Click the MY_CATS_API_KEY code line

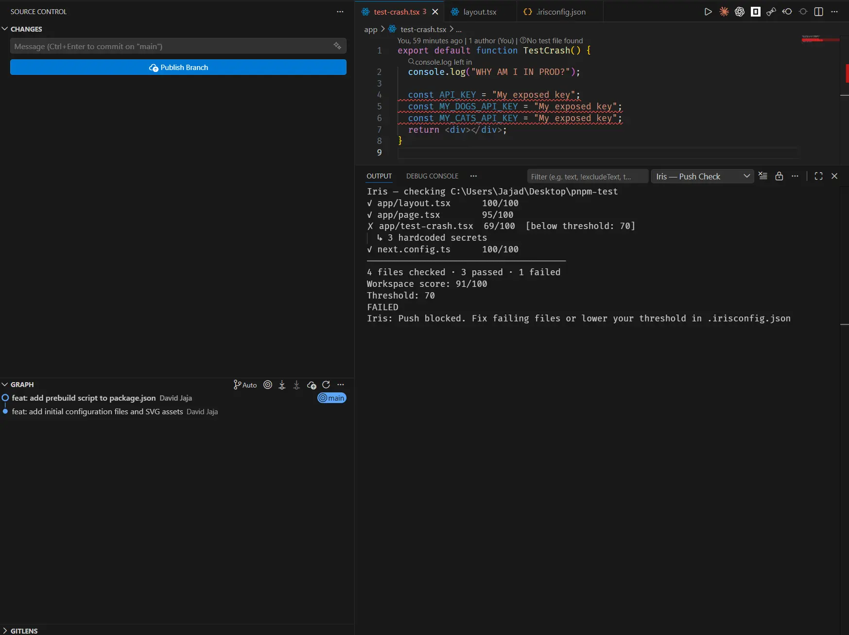tap(515, 118)
